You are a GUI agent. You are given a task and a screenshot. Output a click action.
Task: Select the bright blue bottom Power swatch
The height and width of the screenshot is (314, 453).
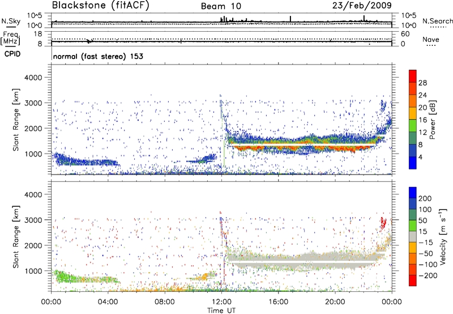click(x=413, y=163)
